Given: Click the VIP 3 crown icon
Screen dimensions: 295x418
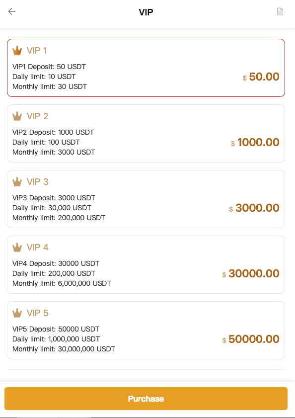Looking at the screenshot, I should click(x=17, y=181).
